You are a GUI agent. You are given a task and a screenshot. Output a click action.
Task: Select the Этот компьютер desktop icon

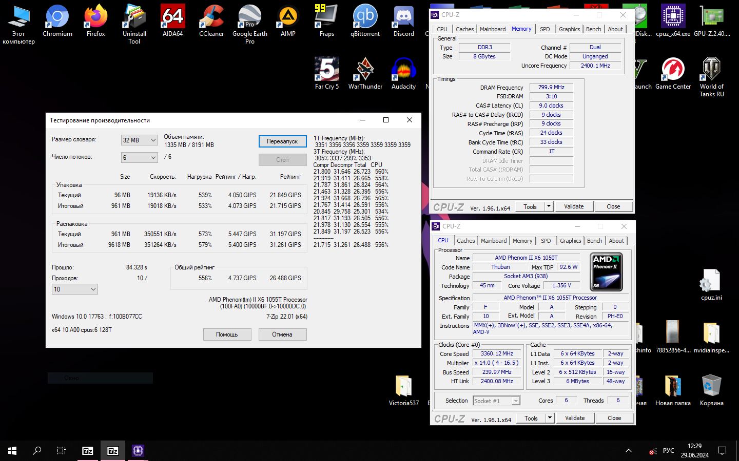click(x=18, y=24)
